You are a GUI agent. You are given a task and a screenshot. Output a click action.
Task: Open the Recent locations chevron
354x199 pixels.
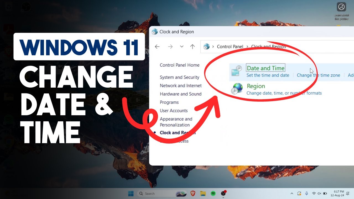click(x=182, y=47)
